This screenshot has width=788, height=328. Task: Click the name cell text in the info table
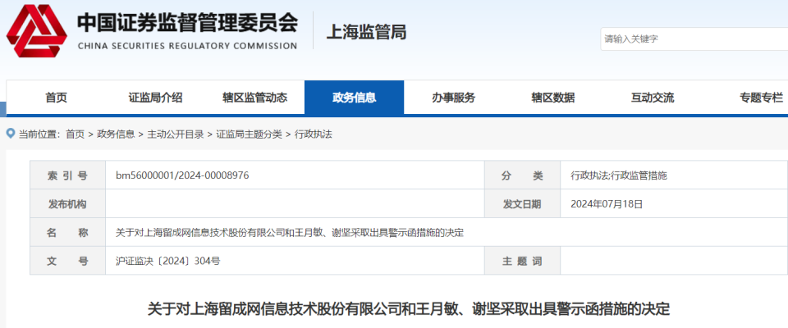click(290, 233)
